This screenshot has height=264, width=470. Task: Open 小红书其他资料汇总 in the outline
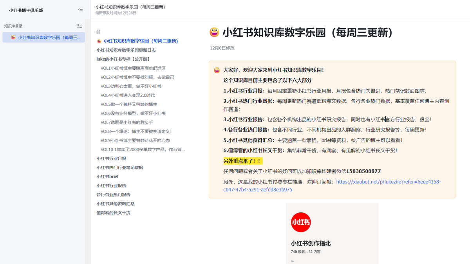coord(116,204)
